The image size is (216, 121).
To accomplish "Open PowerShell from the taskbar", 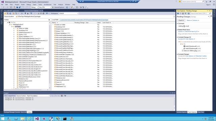I will coord(16,119).
